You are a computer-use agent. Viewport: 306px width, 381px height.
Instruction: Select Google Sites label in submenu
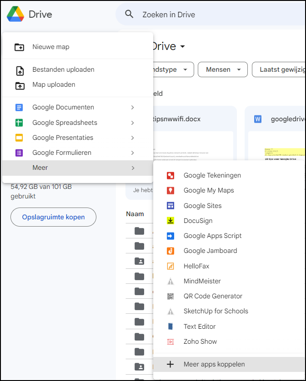202,206
